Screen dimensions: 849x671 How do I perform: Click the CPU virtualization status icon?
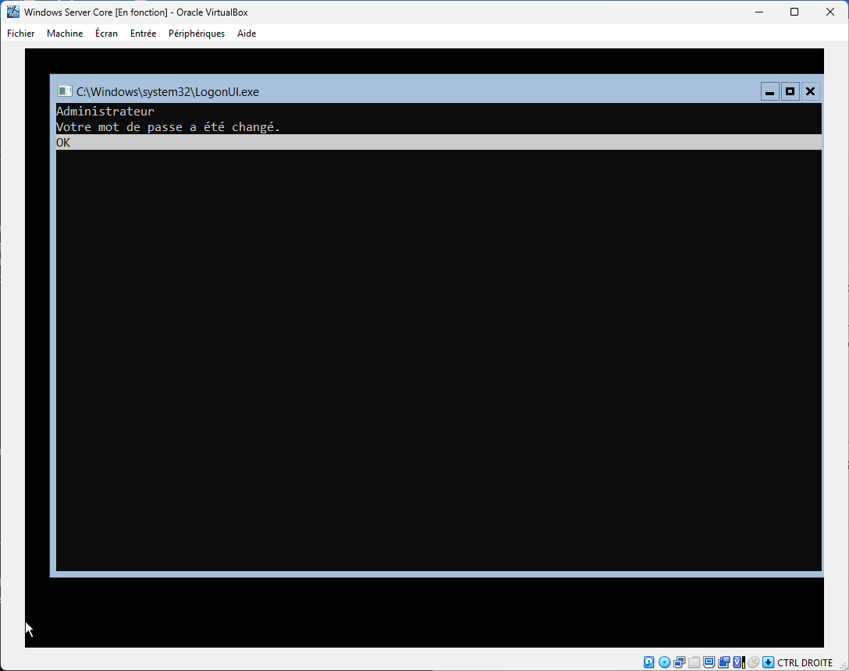(738, 662)
